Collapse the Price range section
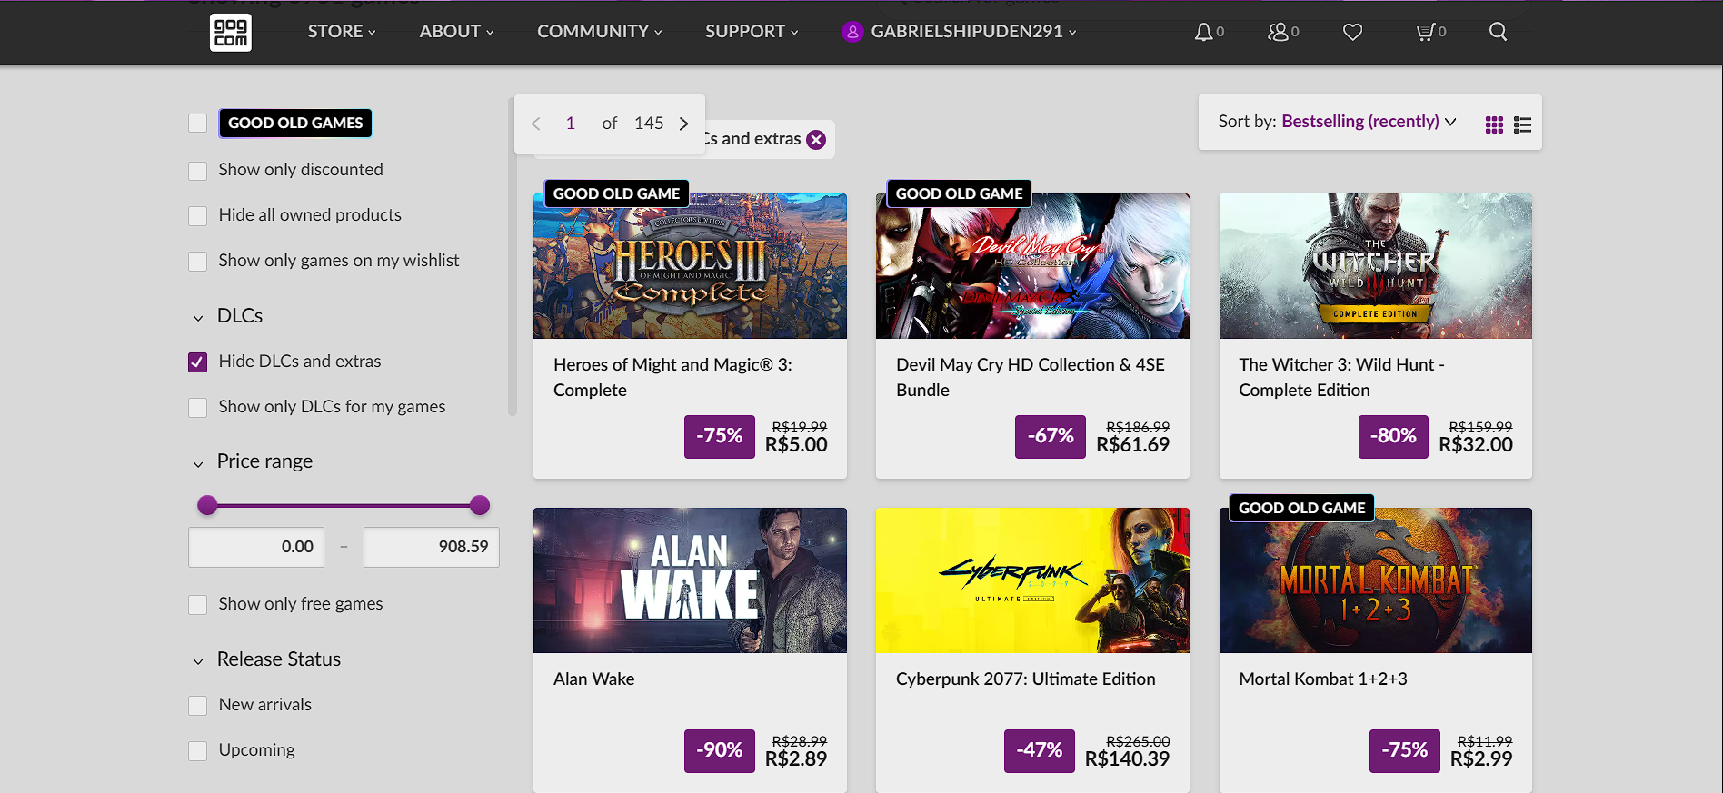1723x793 pixels. 198,463
